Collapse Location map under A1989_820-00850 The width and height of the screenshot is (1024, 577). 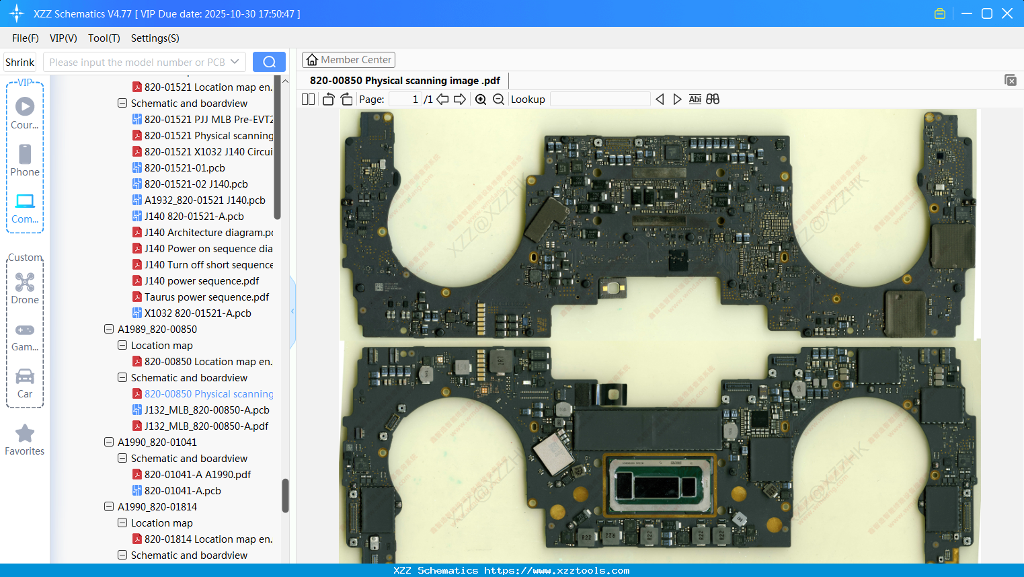(x=122, y=346)
